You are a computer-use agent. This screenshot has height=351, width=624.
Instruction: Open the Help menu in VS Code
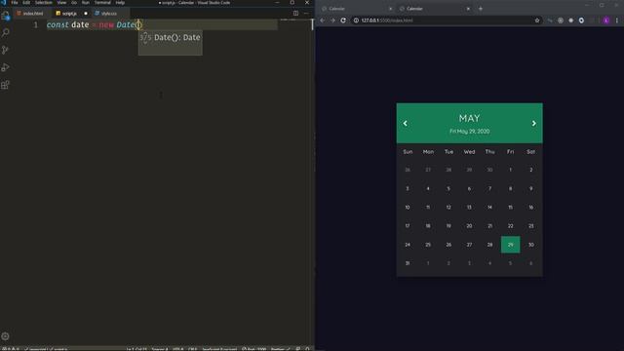pyautogui.click(x=120, y=2)
